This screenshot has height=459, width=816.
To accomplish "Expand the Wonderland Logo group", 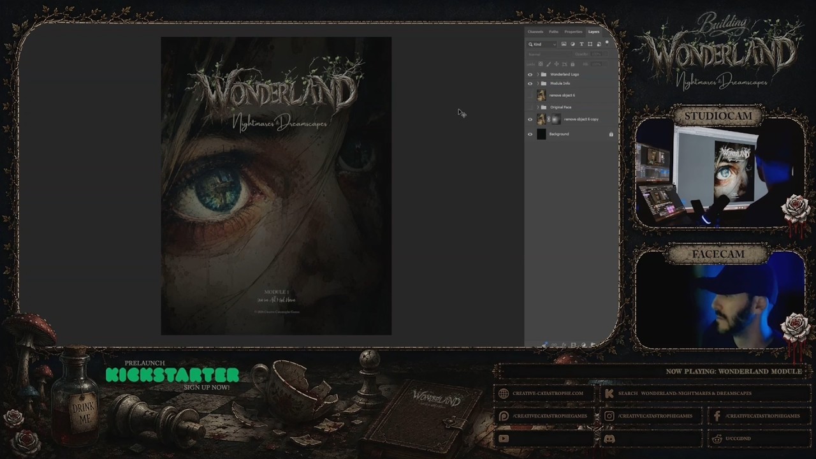I will (538, 75).
